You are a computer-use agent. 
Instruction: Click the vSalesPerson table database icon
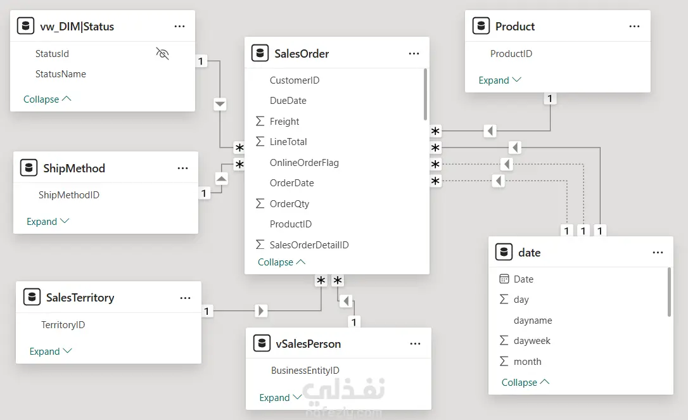[x=261, y=343]
